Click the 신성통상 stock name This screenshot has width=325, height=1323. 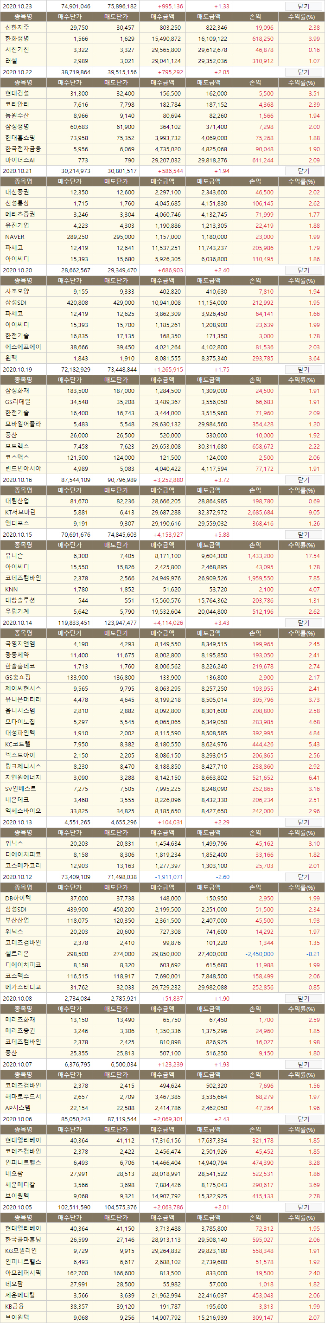[17, 203]
